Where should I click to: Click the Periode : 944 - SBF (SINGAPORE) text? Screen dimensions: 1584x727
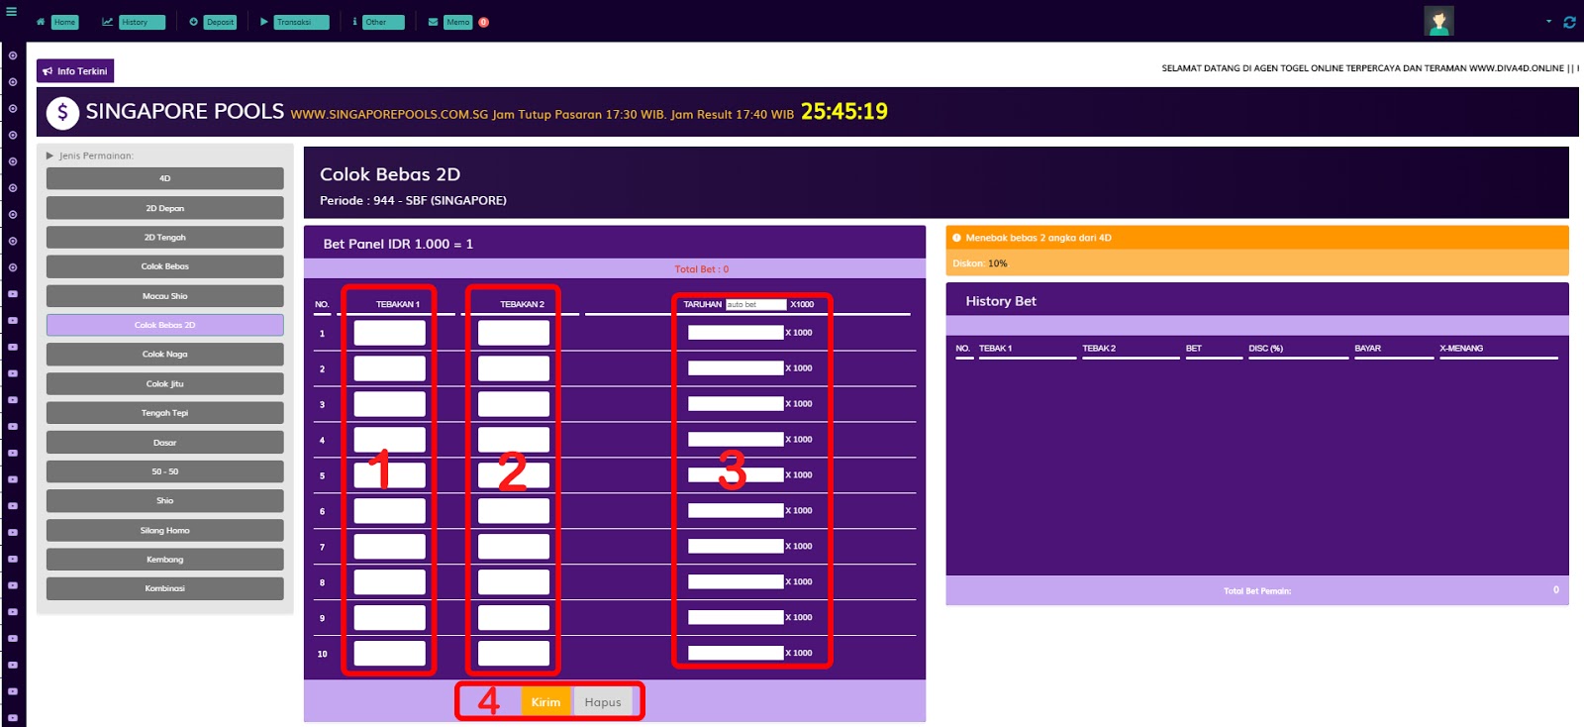pyautogui.click(x=413, y=200)
